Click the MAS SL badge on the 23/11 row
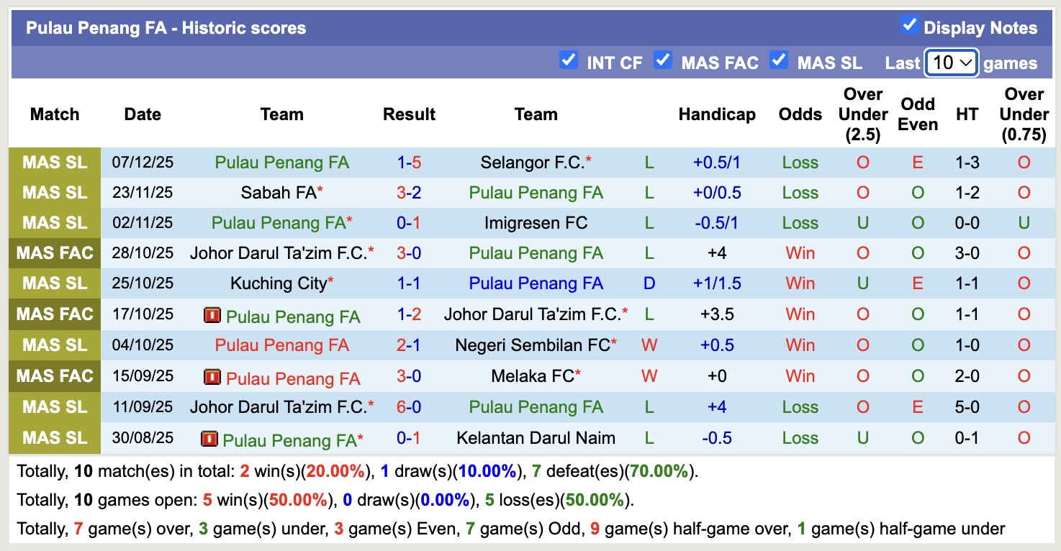Screen dimensions: 1061x551 [54, 192]
